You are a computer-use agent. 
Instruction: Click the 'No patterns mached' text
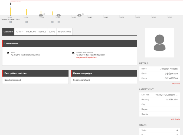coord(13,80)
